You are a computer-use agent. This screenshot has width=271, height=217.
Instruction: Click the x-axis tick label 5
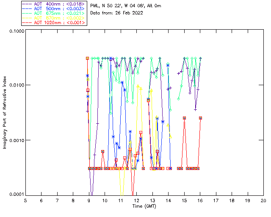click(25, 200)
